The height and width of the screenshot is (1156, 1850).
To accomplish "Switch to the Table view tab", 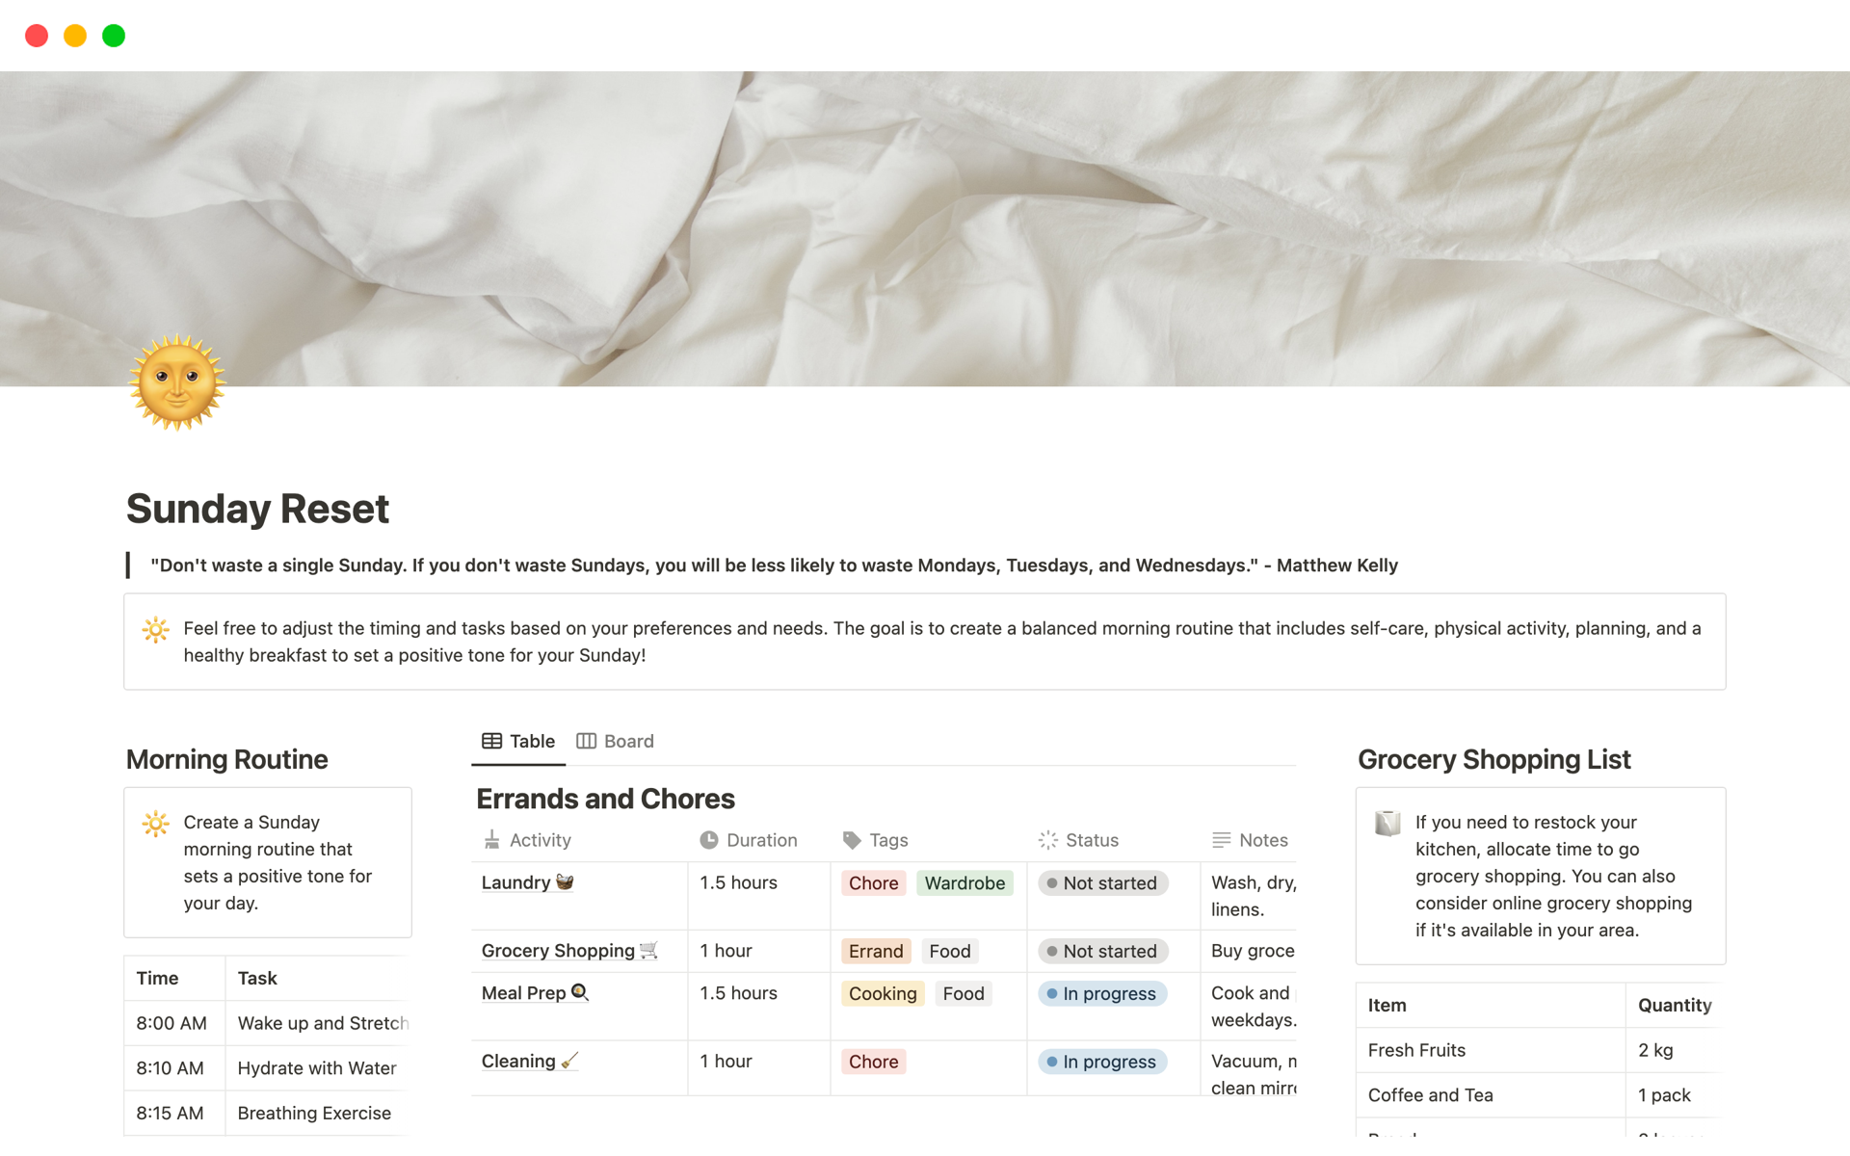I will [x=518, y=741].
